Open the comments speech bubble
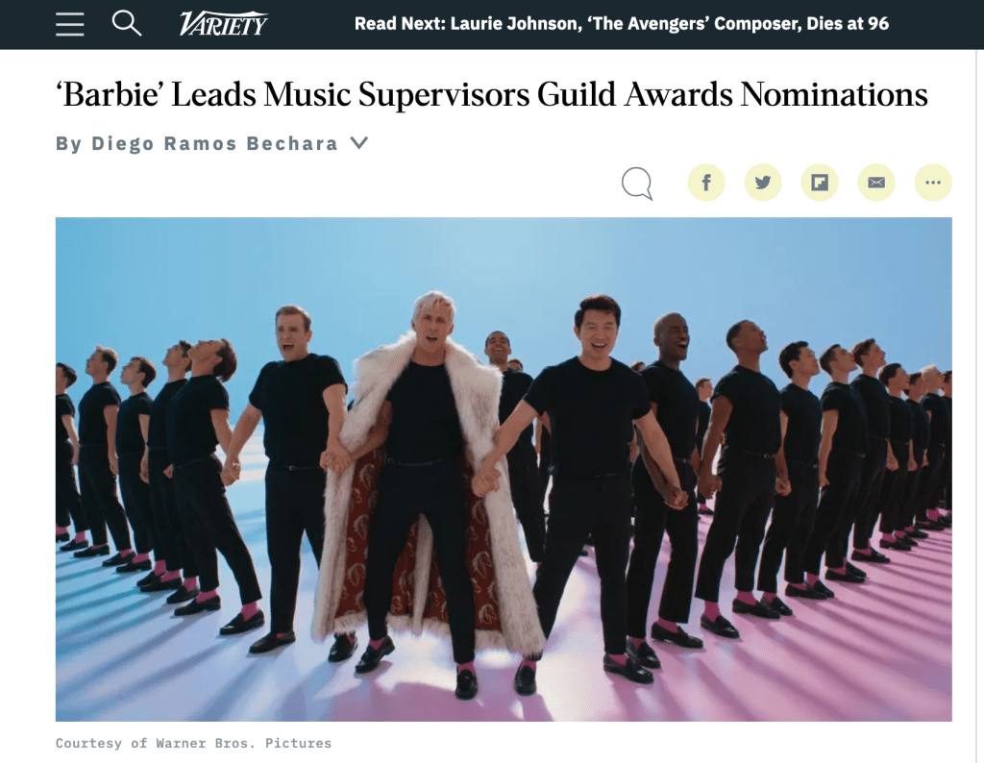The height and width of the screenshot is (763, 984). 637,184
